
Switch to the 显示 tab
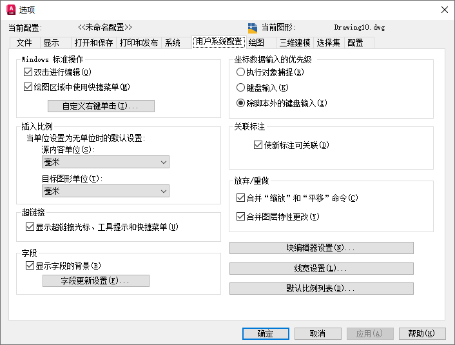coord(52,43)
